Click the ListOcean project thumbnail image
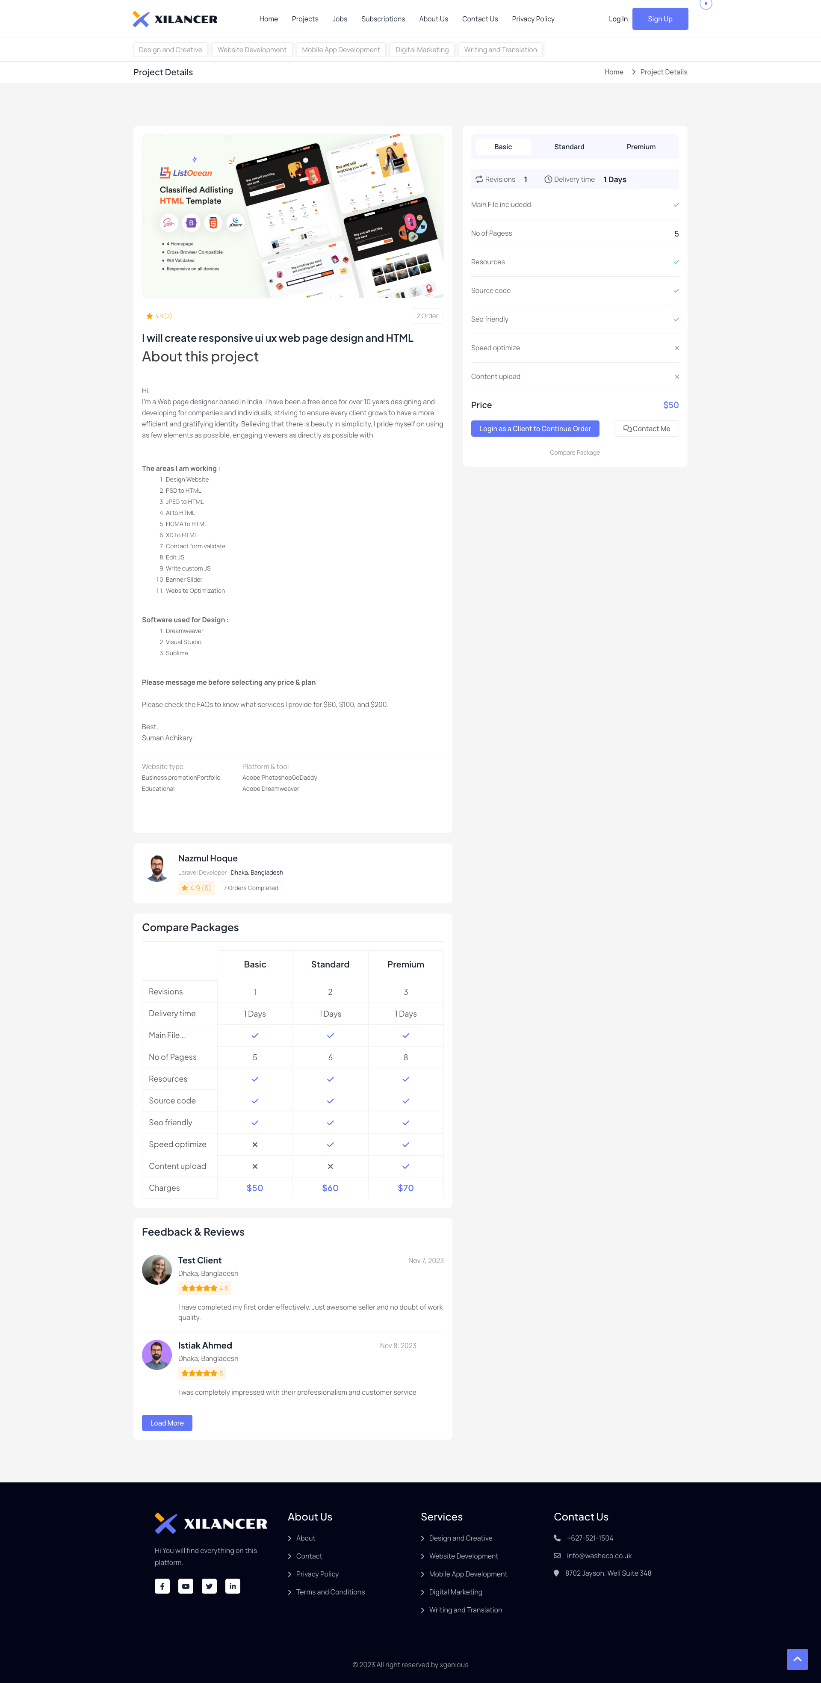The height and width of the screenshot is (1683, 821). coord(292,216)
